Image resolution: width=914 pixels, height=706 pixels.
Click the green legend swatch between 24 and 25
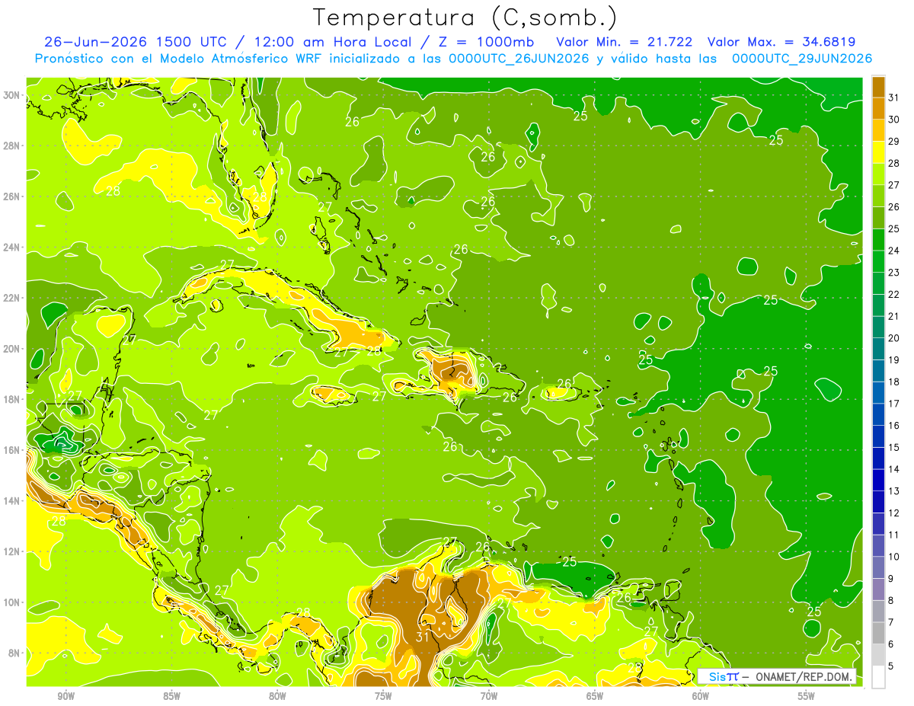878,240
